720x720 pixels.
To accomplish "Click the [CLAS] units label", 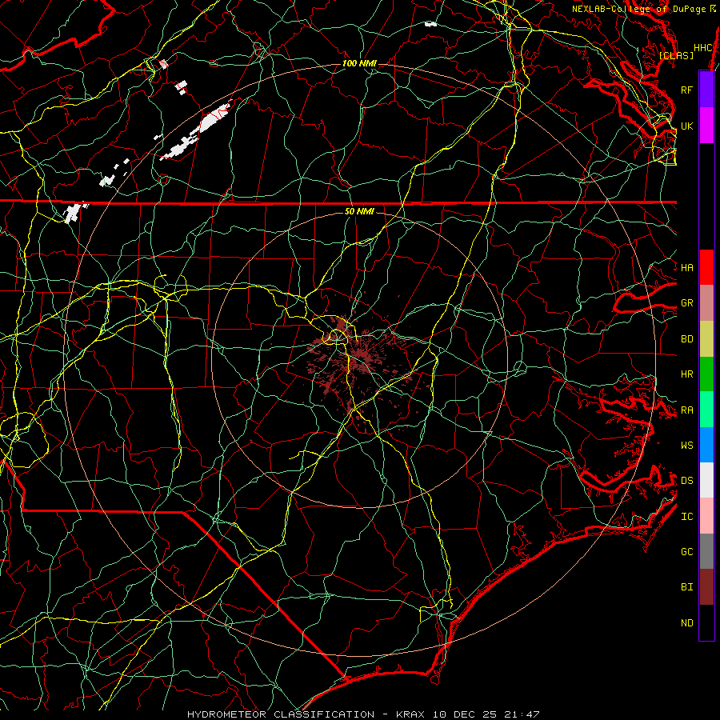I will (x=676, y=55).
